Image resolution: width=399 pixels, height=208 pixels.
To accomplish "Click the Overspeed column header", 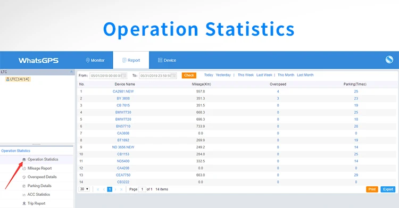I will [x=278, y=84].
